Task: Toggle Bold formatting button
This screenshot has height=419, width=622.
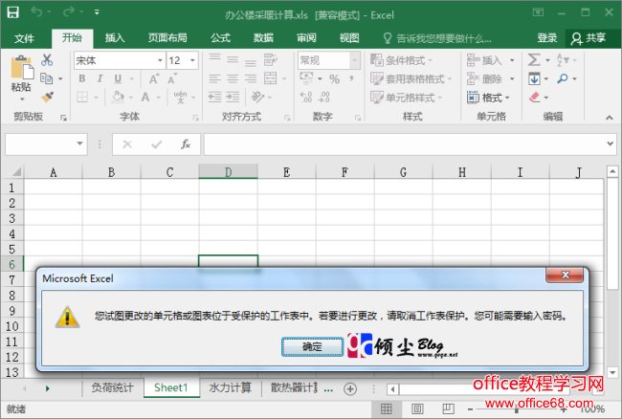Action: [82, 78]
